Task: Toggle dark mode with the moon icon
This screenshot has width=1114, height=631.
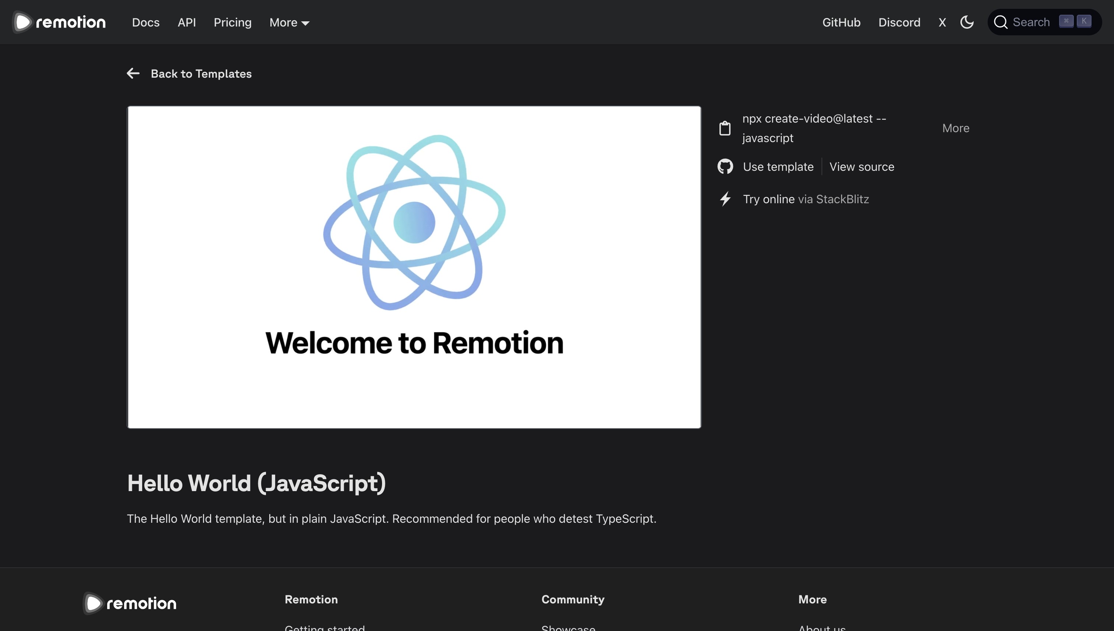Action: point(967,22)
